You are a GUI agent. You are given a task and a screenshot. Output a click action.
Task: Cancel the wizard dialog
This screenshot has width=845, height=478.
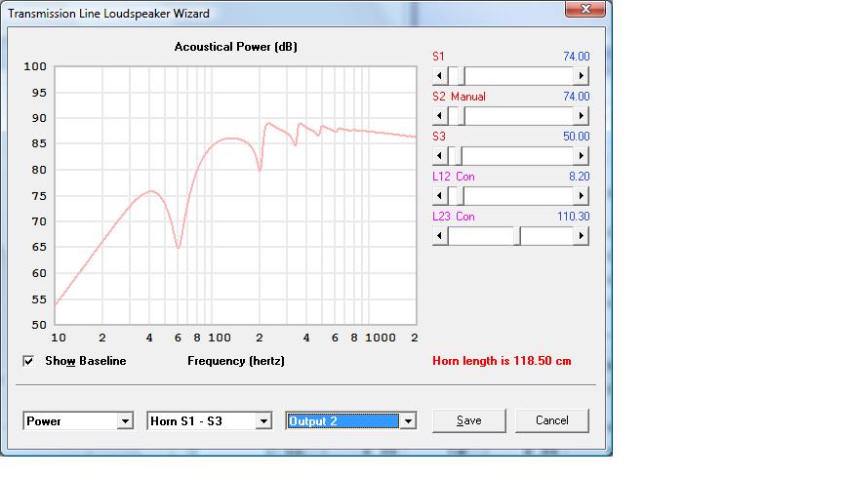point(552,420)
